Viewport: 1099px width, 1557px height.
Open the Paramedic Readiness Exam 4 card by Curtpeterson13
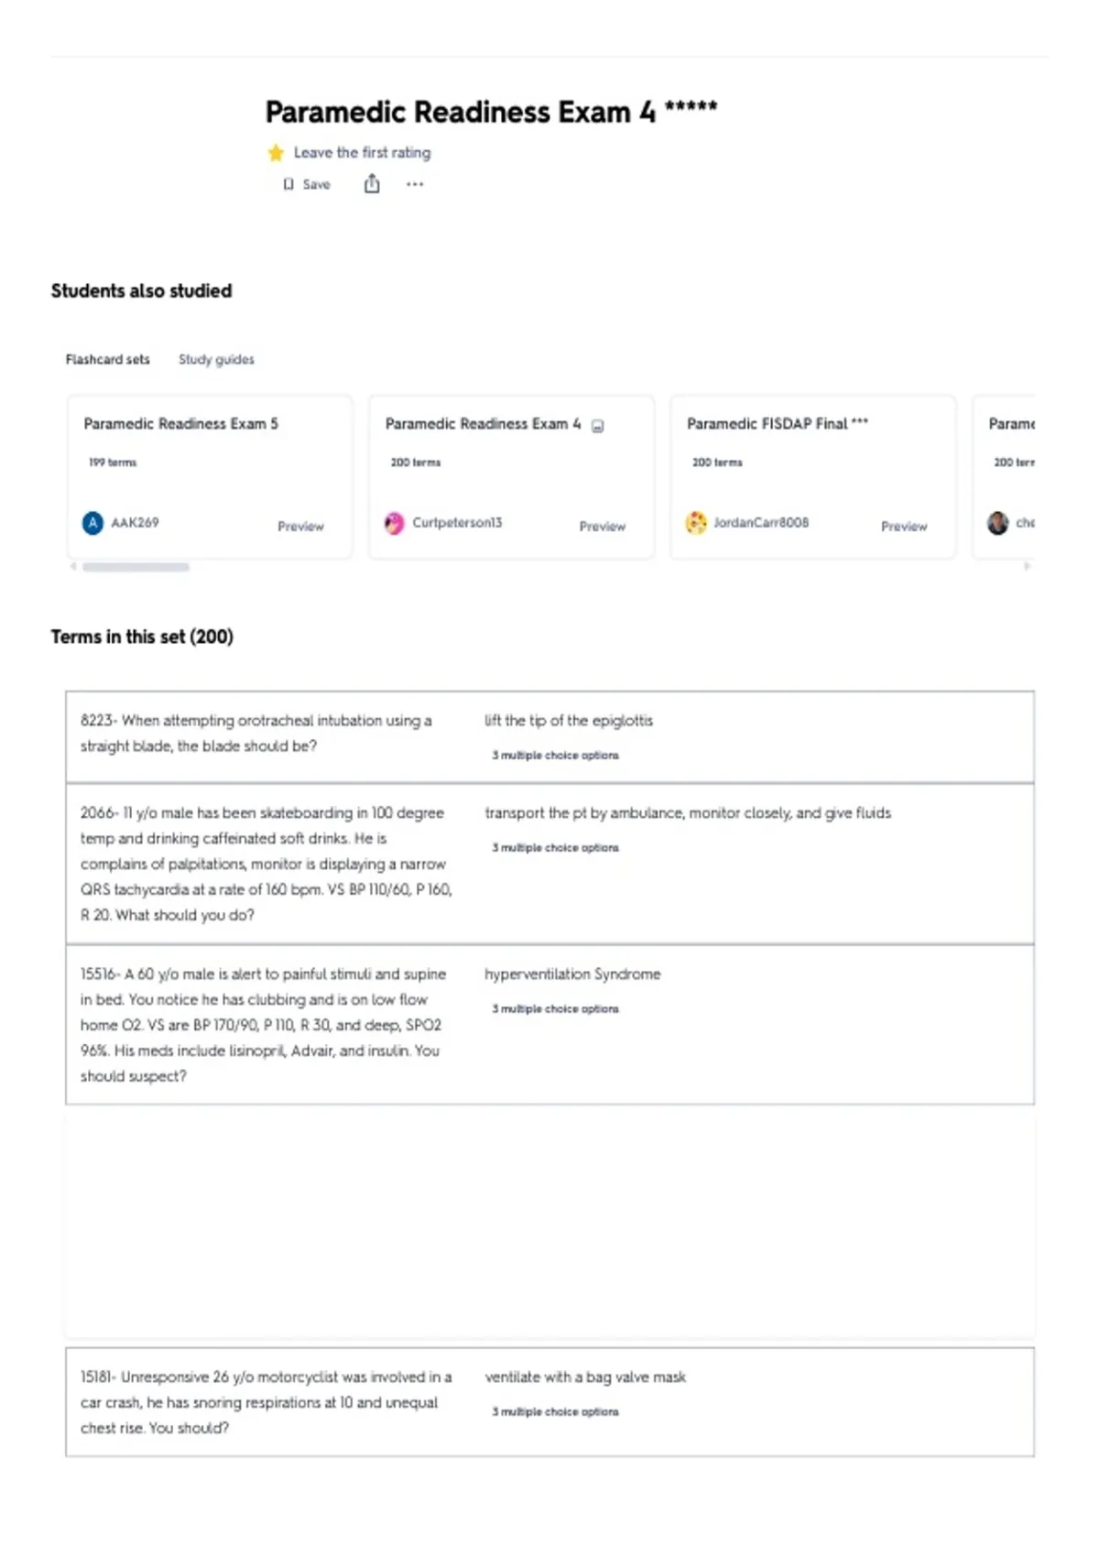click(x=511, y=477)
